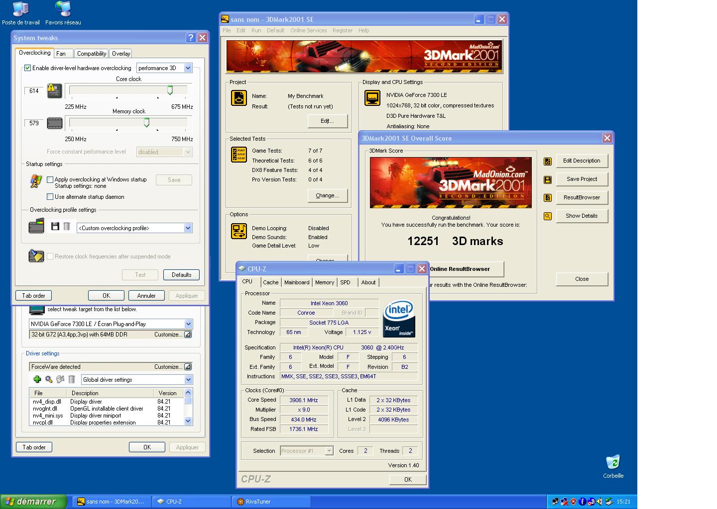
Task: Click the core clock warning chip icon
Action: point(54,90)
